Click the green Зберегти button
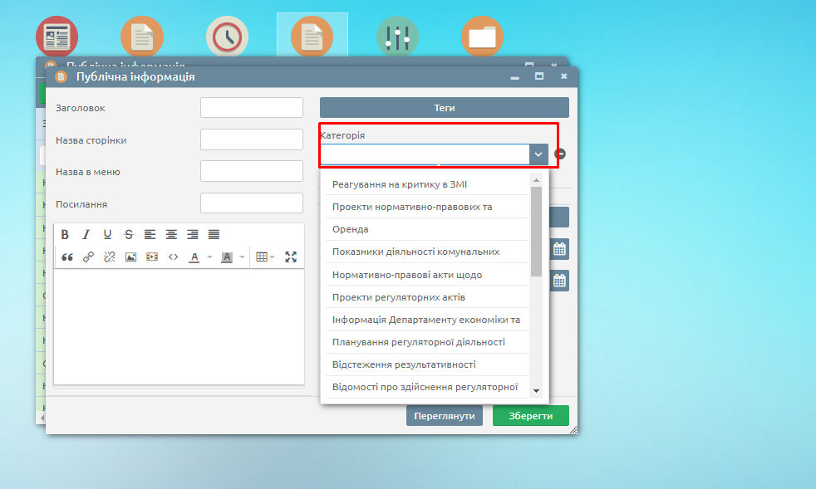Image resolution: width=816 pixels, height=489 pixels. coord(530,416)
